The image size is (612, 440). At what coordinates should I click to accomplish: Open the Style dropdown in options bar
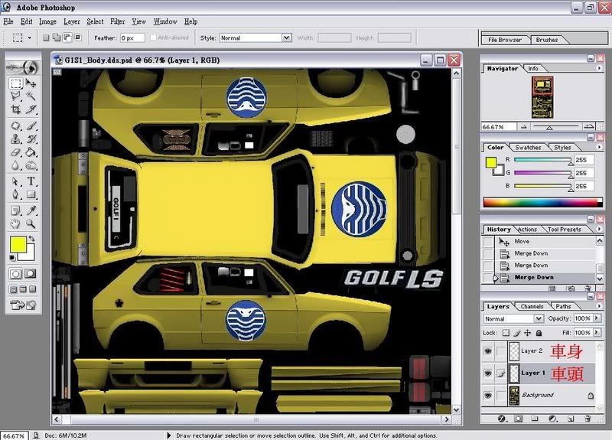pyautogui.click(x=286, y=37)
